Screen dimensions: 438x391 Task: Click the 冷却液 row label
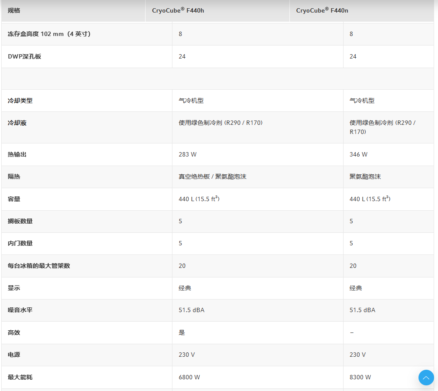pyautogui.click(x=17, y=123)
